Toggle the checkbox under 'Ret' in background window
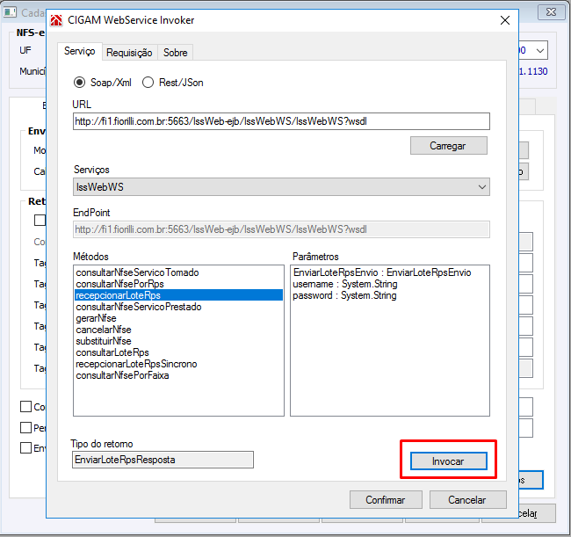This screenshot has height=537, width=571. [40, 220]
